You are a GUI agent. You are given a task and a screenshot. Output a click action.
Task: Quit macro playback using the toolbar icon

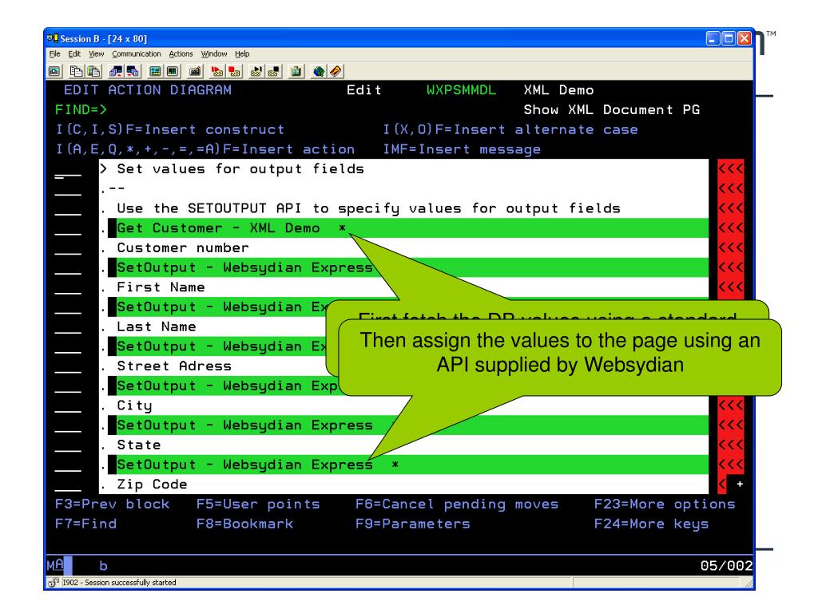point(274,71)
